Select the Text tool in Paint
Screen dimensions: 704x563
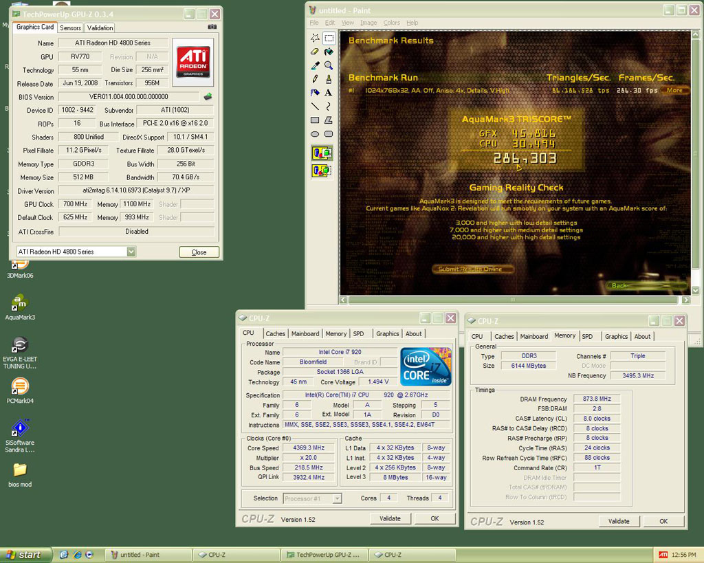tap(329, 93)
